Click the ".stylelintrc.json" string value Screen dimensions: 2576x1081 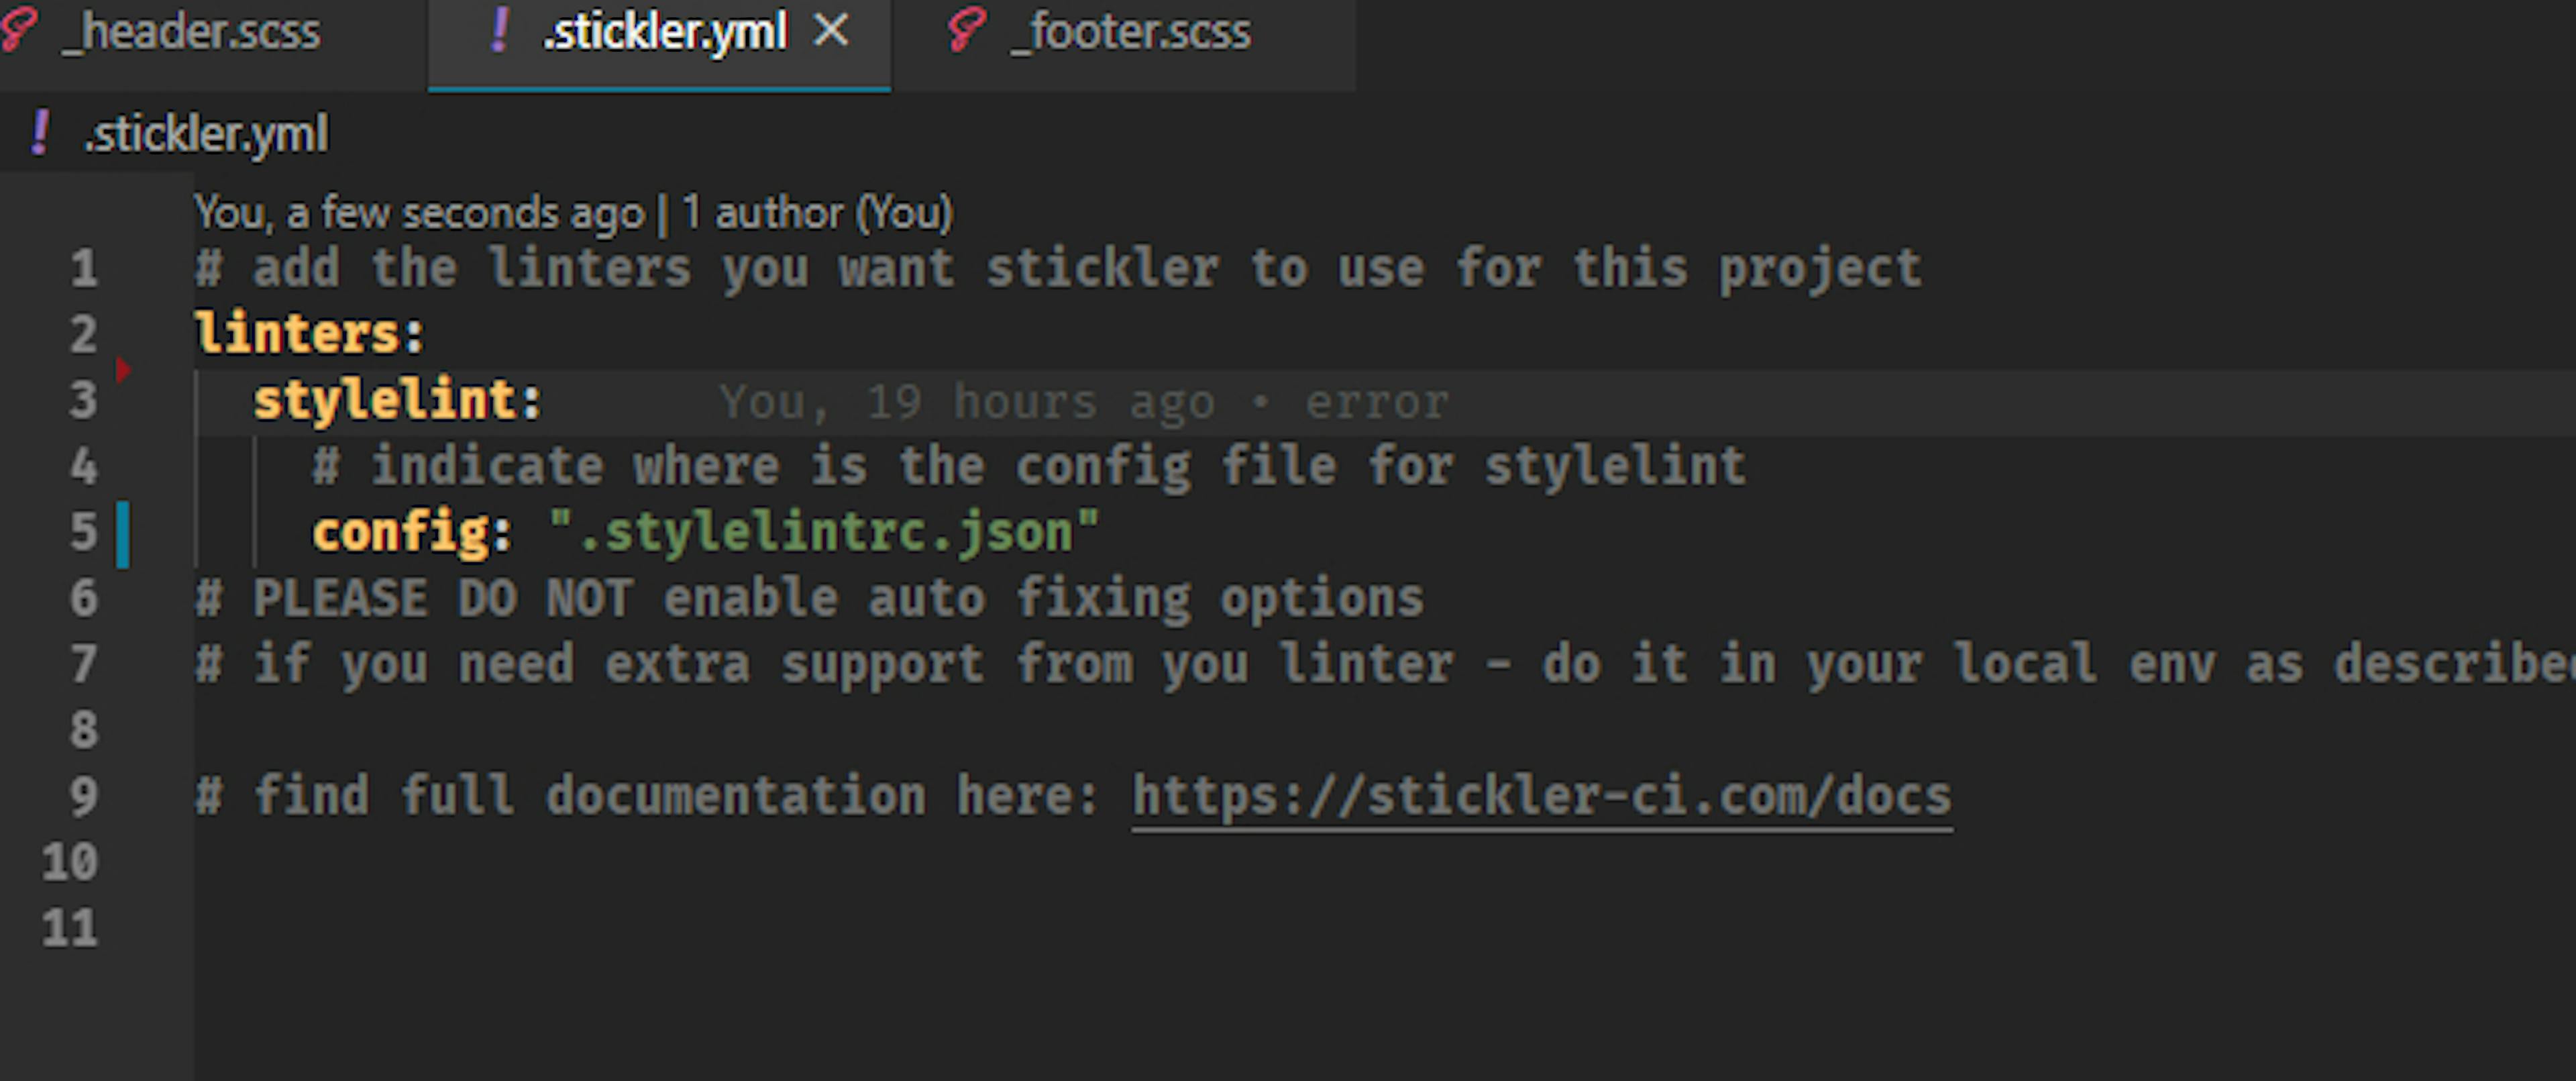[x=824, y=531]
